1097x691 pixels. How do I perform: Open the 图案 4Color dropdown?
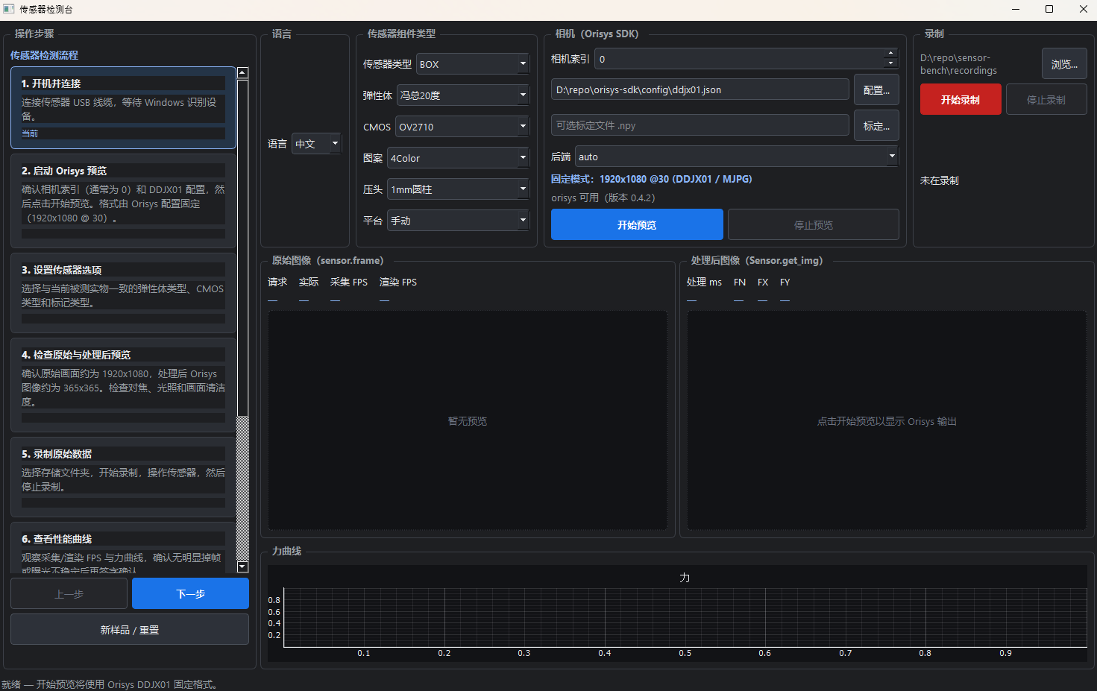[458, 158]
